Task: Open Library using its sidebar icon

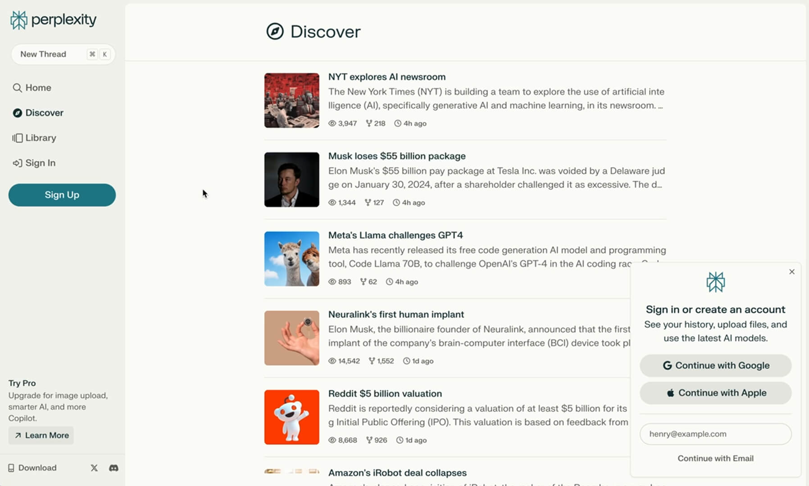Action: [17, 138]
